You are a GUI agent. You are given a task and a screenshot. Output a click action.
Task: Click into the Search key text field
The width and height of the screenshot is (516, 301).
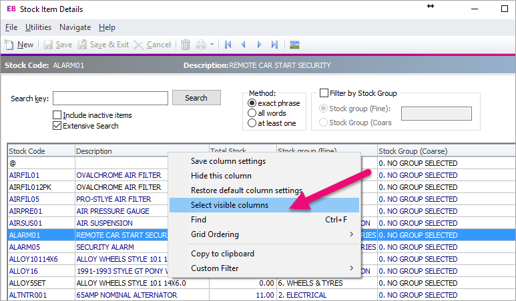110,99
